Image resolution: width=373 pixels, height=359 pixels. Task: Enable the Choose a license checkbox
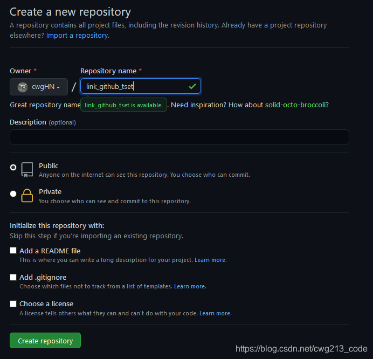tap(13, 303)
